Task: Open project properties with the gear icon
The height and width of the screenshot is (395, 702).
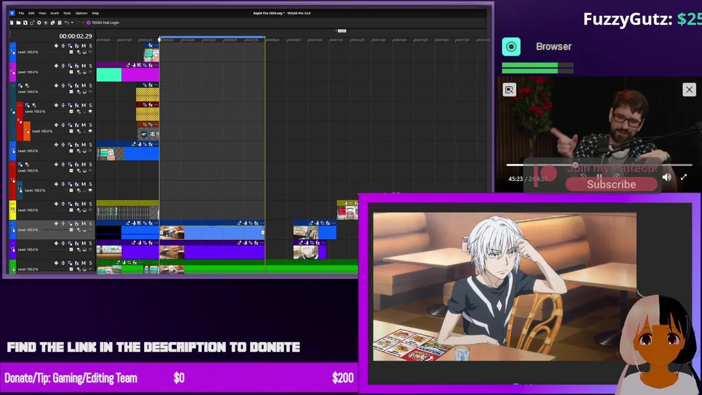Action: pyautogui.click(x=39, y=22)
